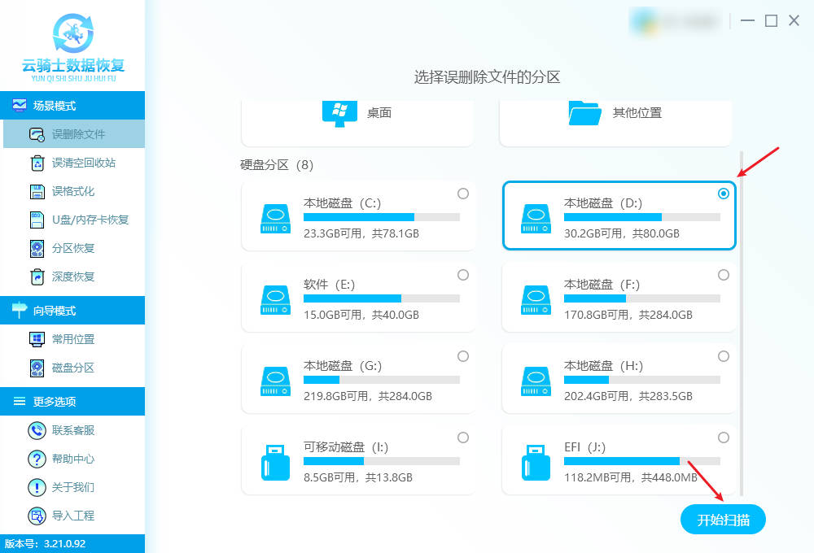Choose U盘/内存卡恢复 icon in sidebar

[37, 220]
